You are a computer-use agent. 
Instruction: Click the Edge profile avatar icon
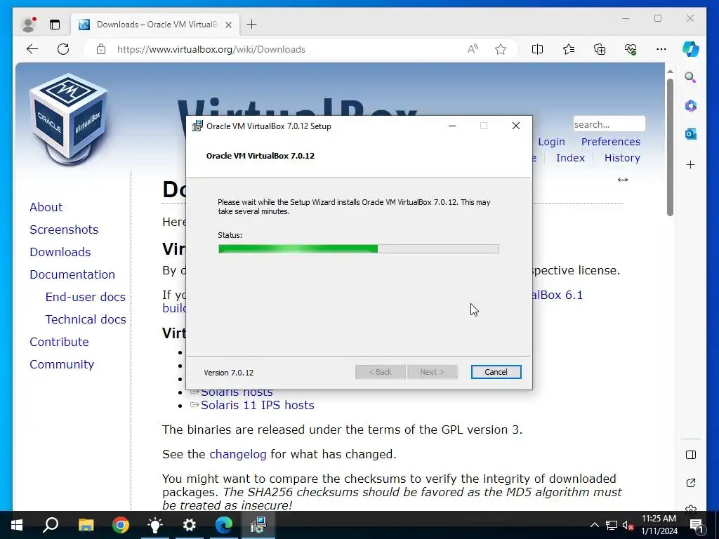click(28, 25)
